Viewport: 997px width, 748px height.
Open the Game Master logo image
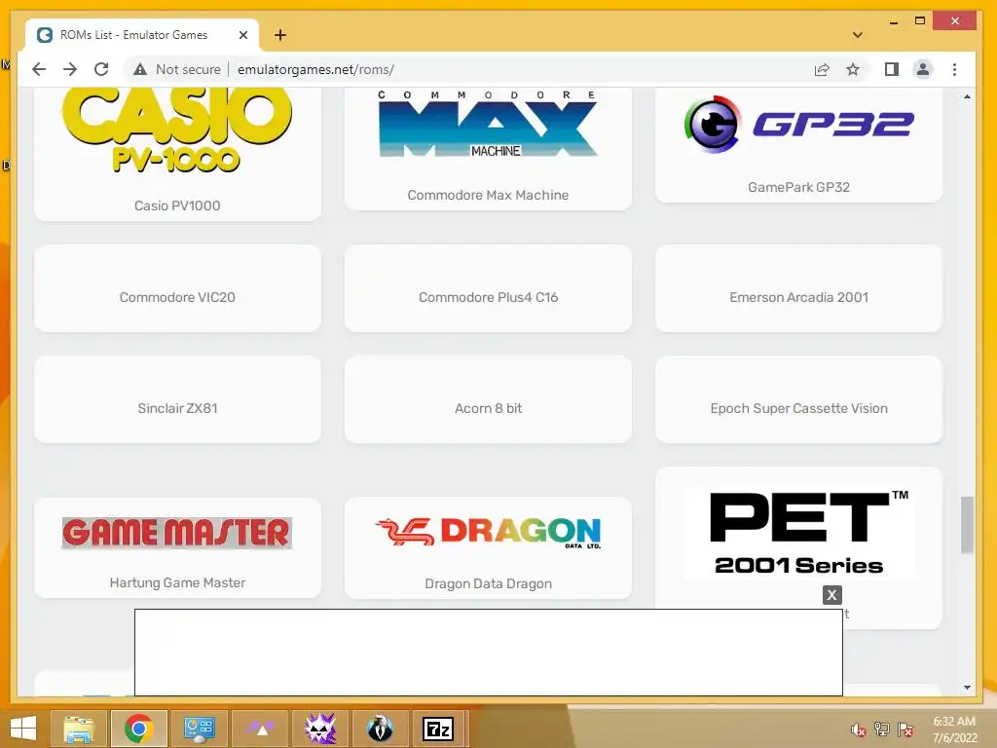coord(177,533)
